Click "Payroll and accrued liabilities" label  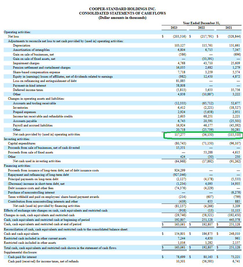[x=33, y=125]
